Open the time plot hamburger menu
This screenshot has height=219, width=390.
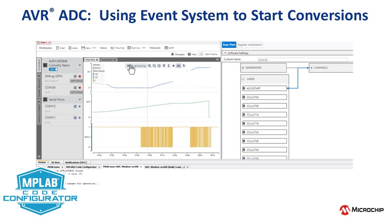[x=217, y=60]
